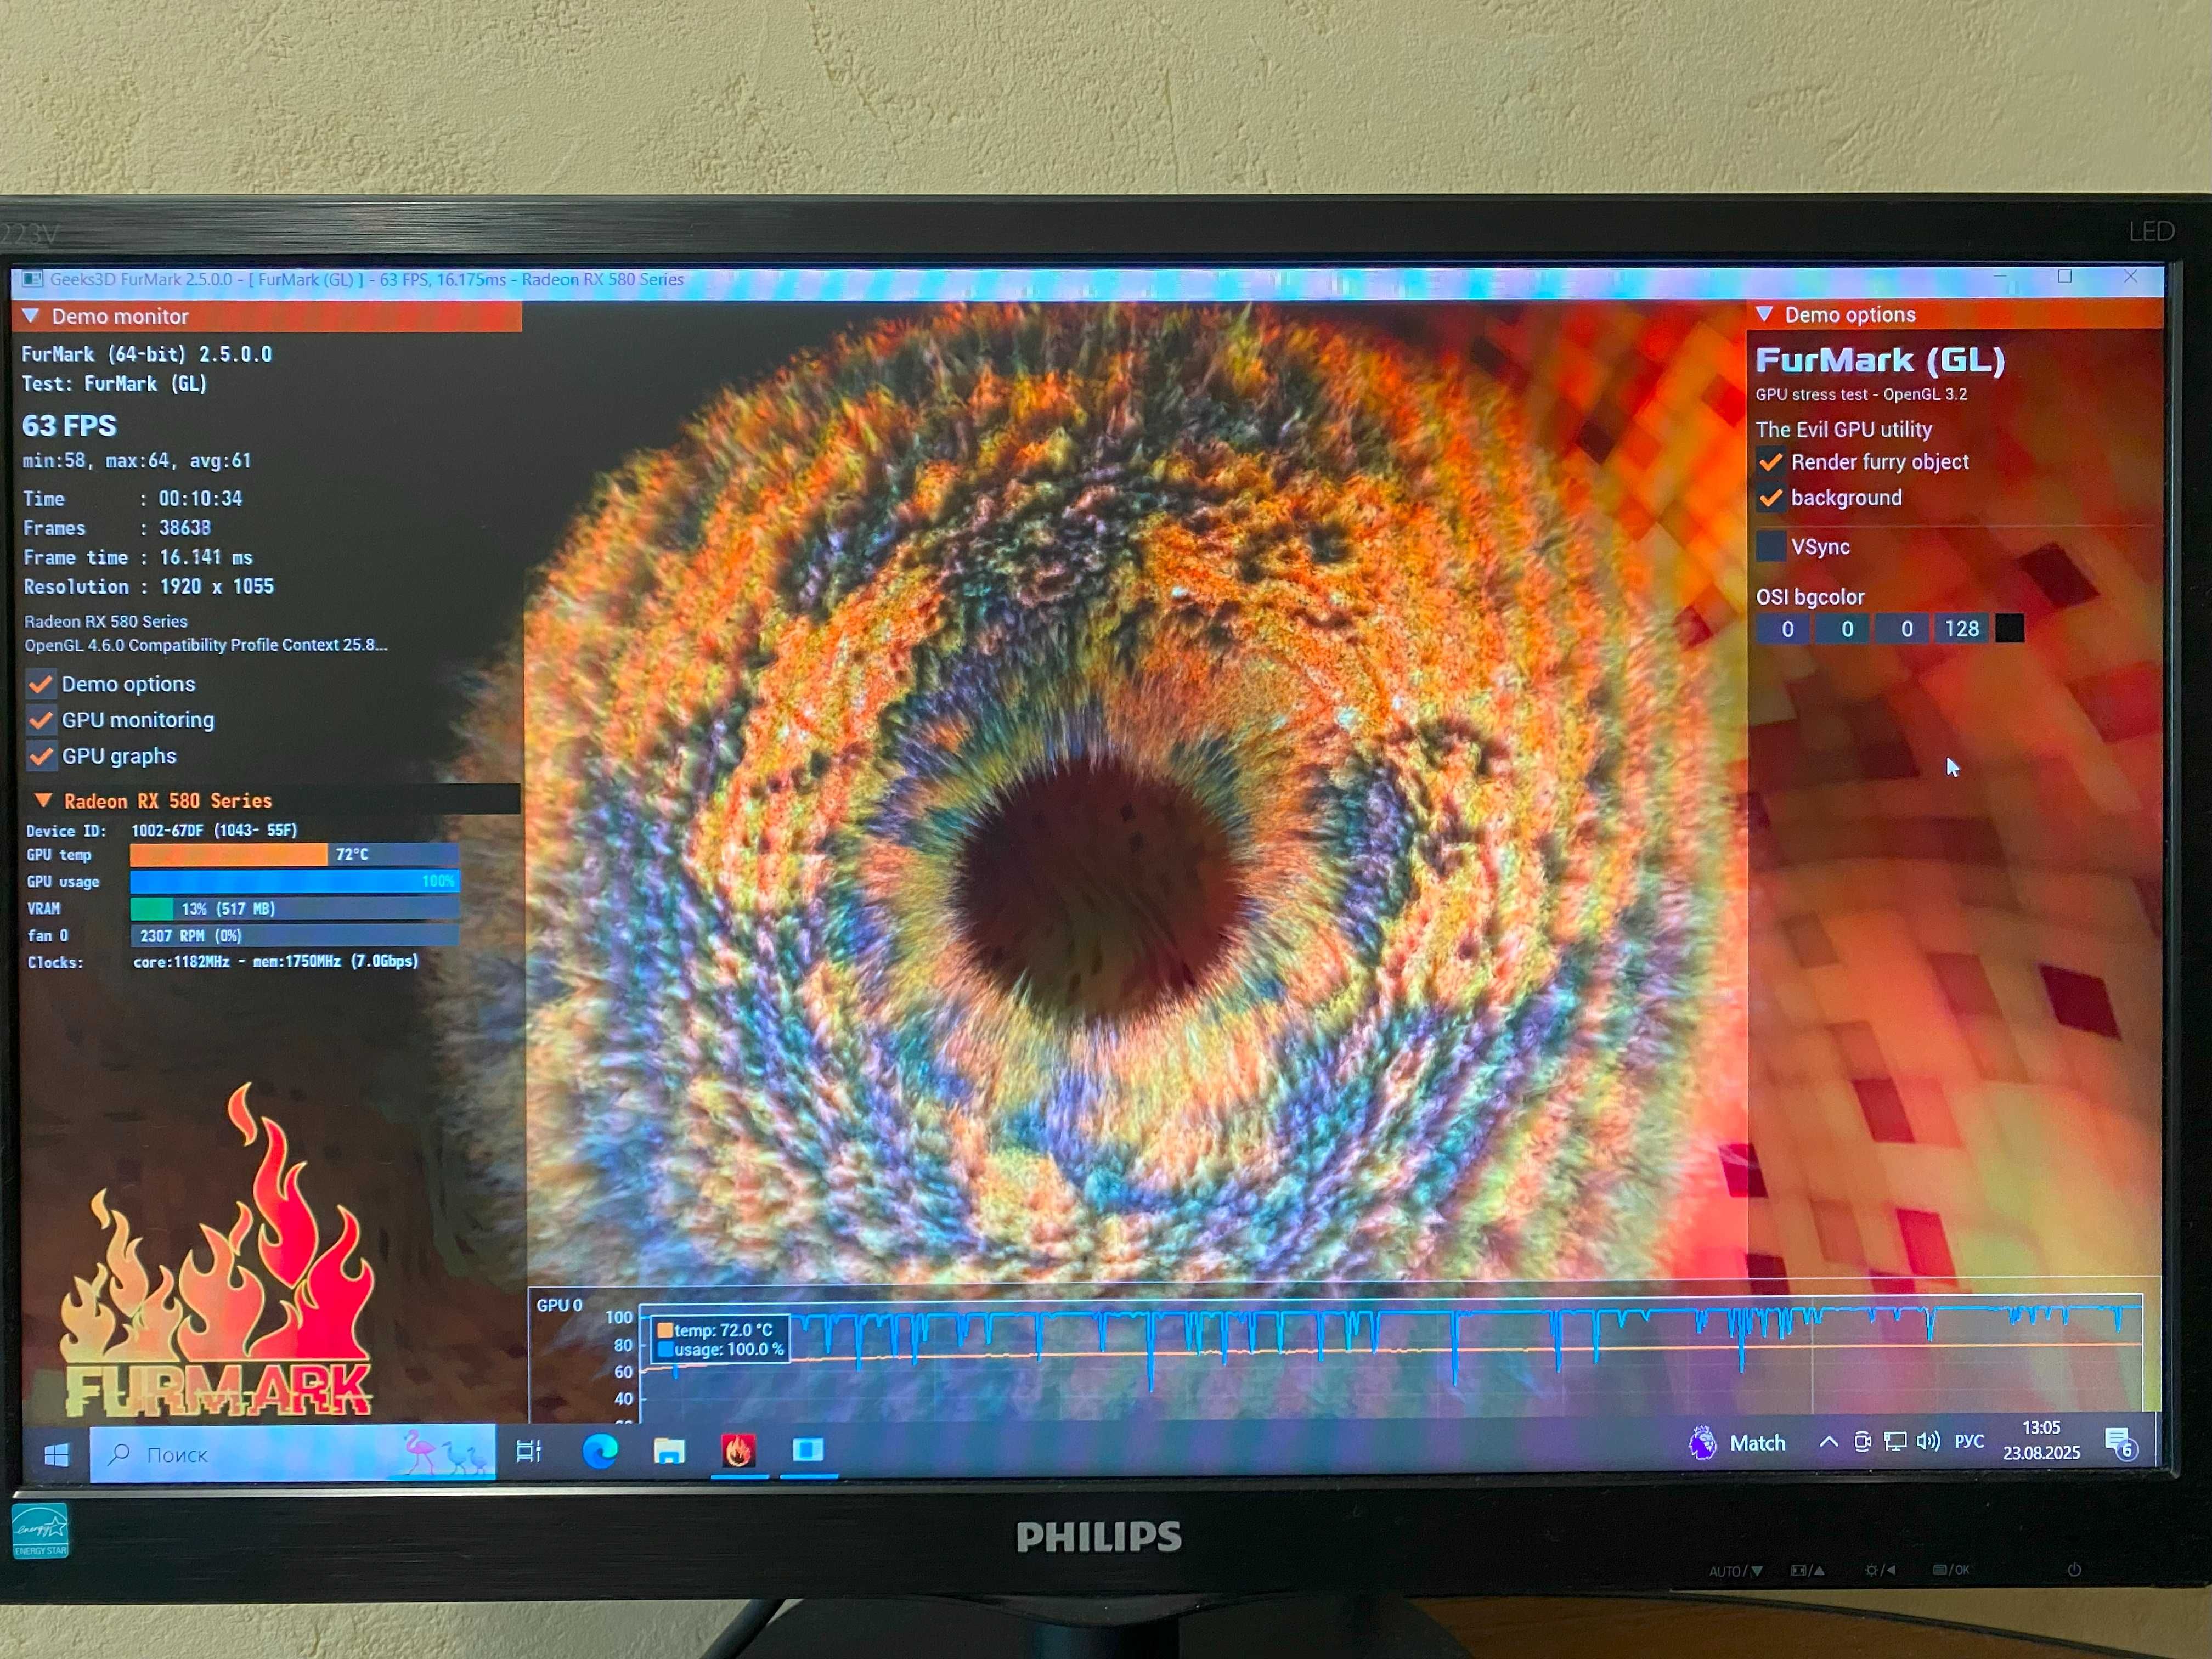Collapse the Demo options panel triangle
This screenshot has width=2212, height=1659.
click(x=1764, y=314)
